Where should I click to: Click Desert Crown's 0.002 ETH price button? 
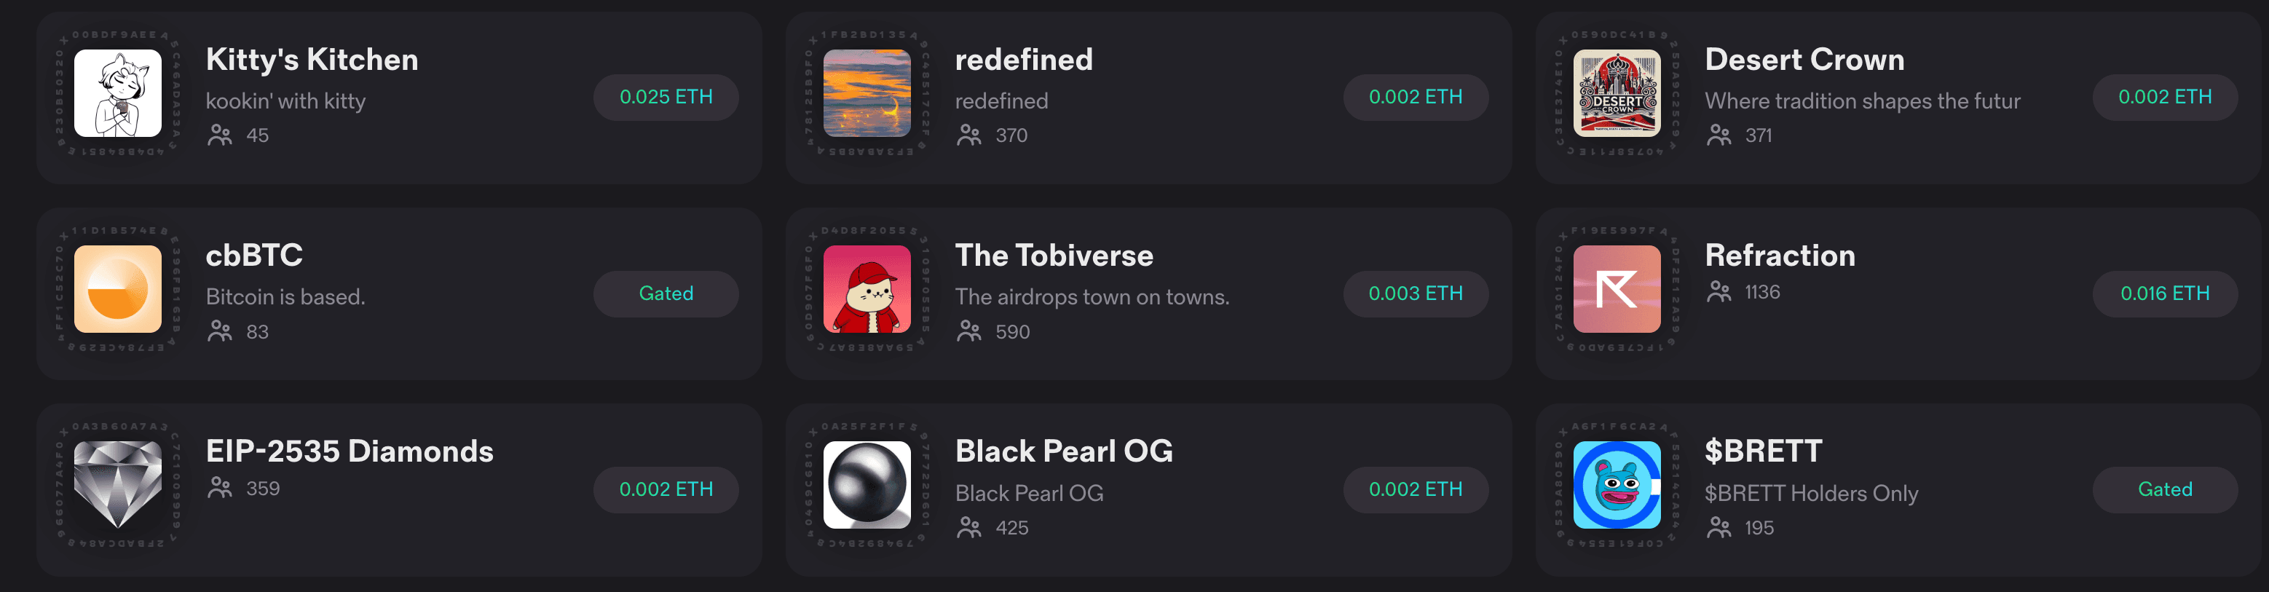(2165, 97)
